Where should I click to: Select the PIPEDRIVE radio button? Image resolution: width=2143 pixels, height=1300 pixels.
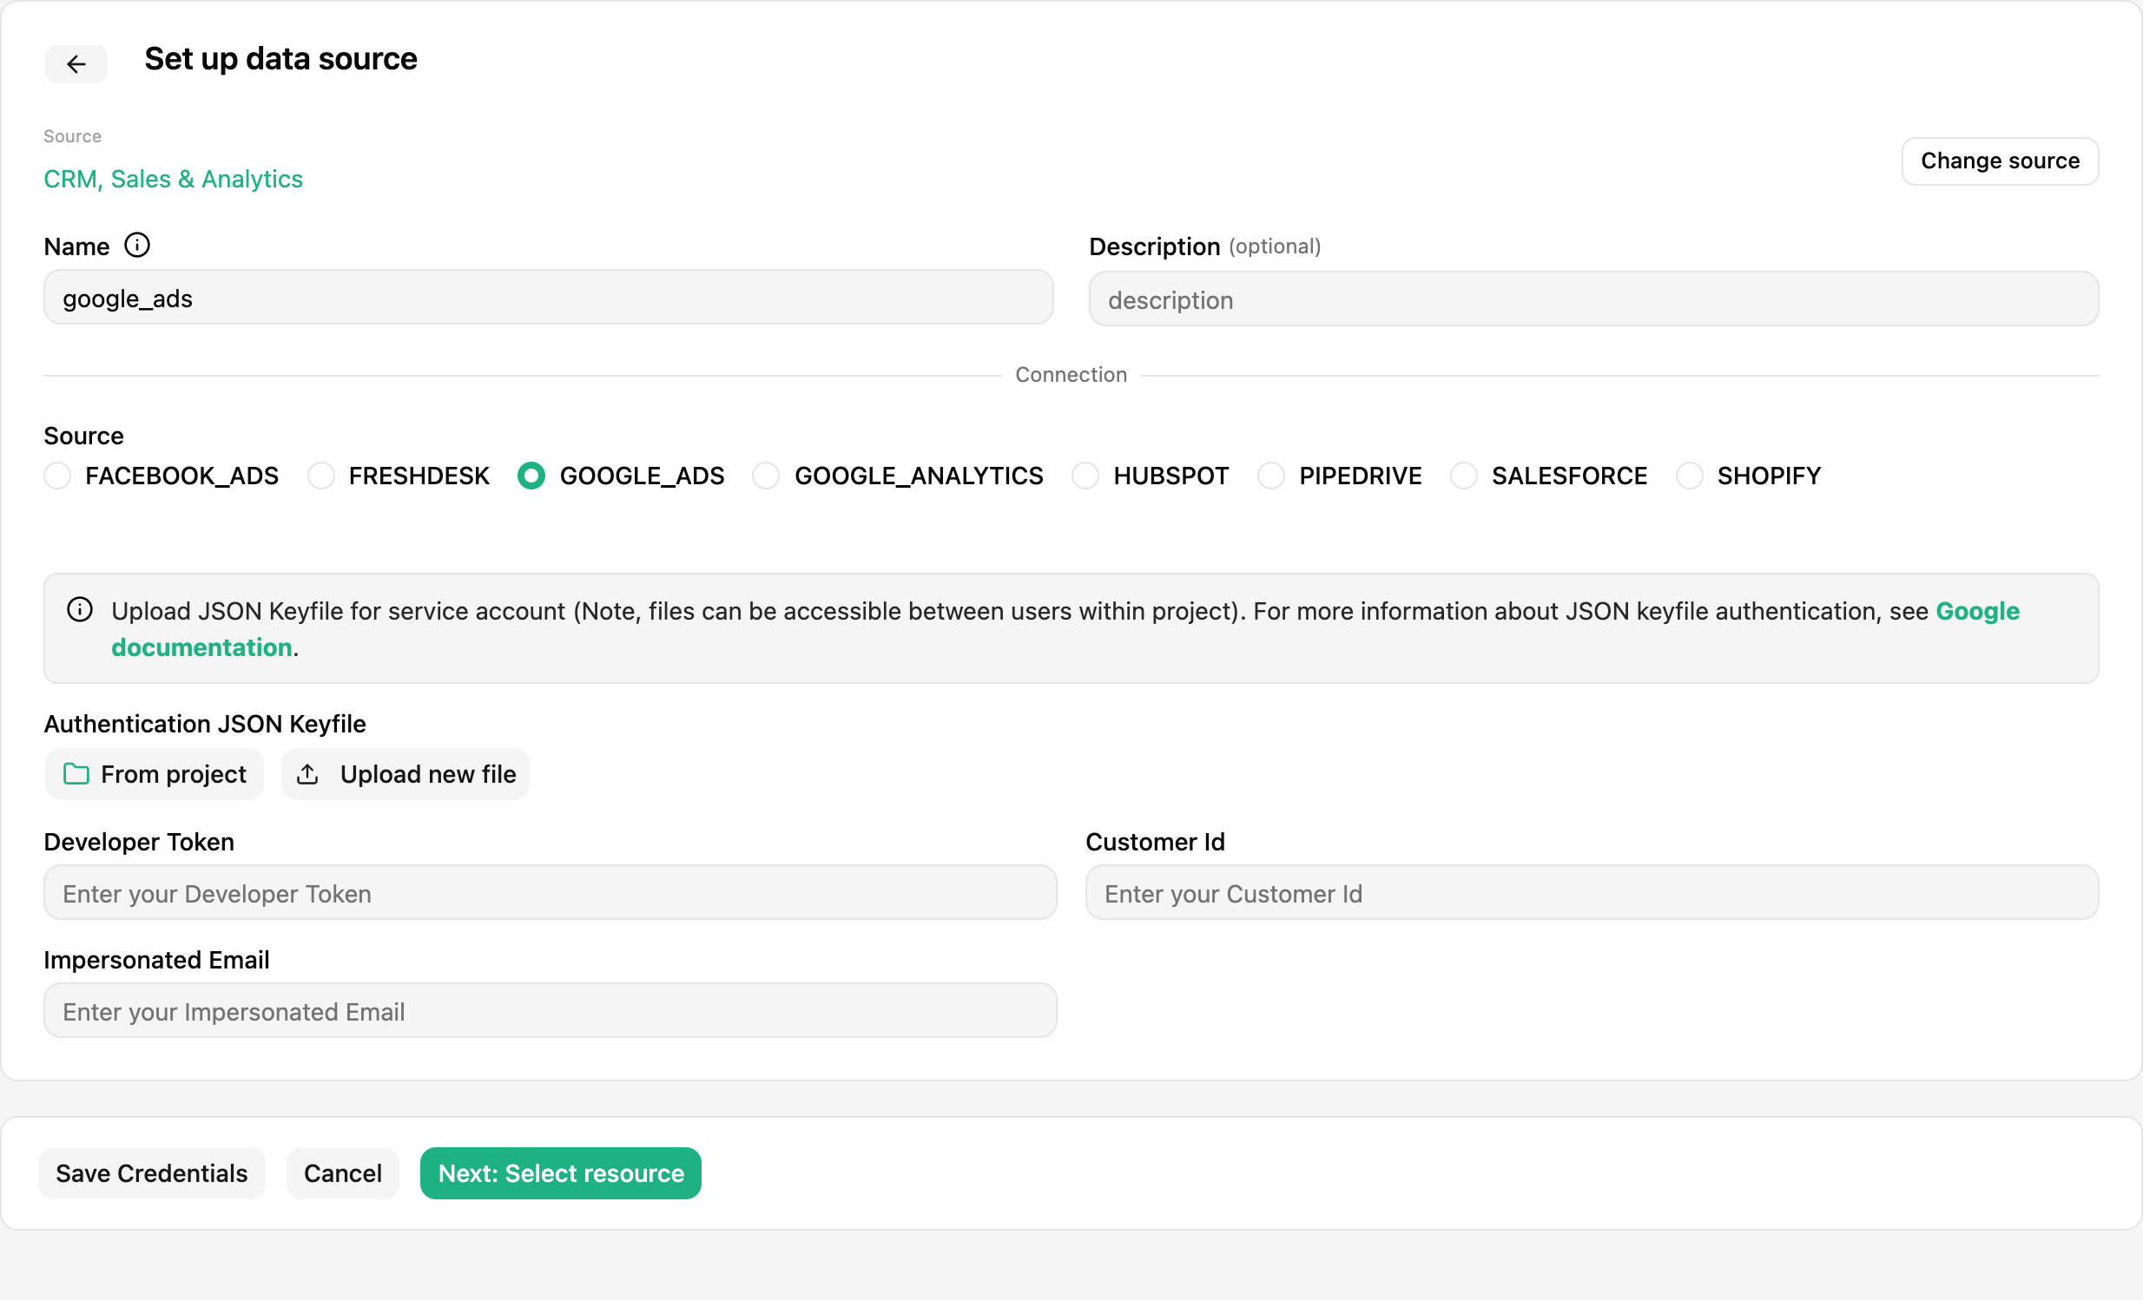(x=1270, y=476)
